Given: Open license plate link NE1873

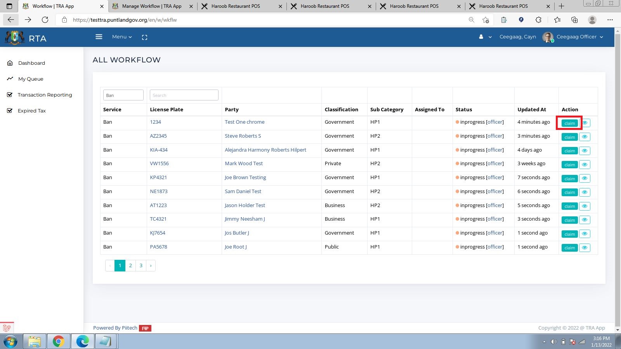Looking at the screenshot, I should pyautogui.click(x=159, y=191).
